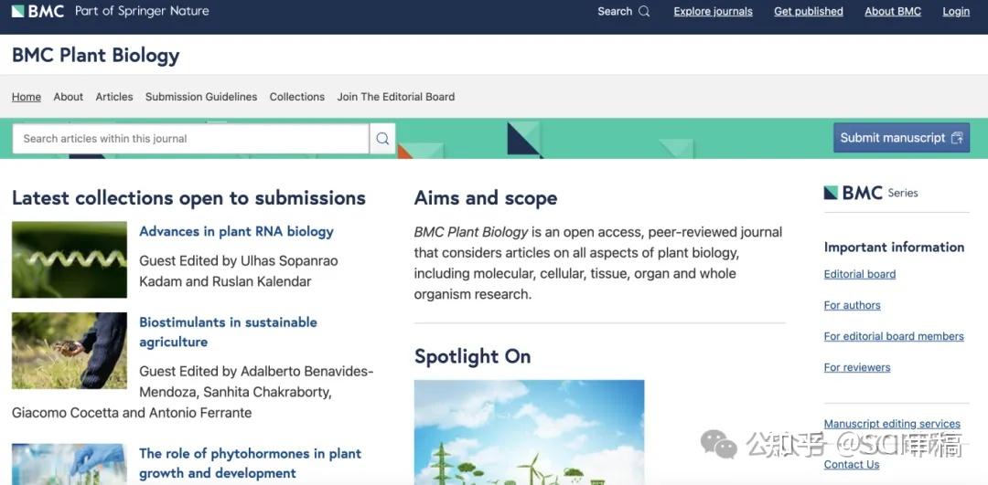Viewport: 988px width, 485px height.
Task: Open Biostimulants in sustainable agriculture collection
Action: pyautogui.click(x=228, y=332)
